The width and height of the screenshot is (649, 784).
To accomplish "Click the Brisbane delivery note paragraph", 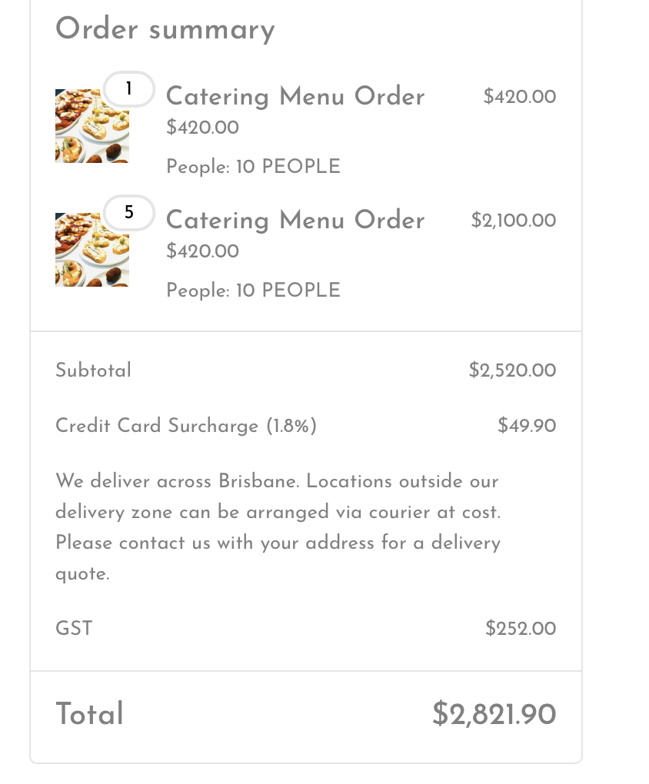I will 278,527.
